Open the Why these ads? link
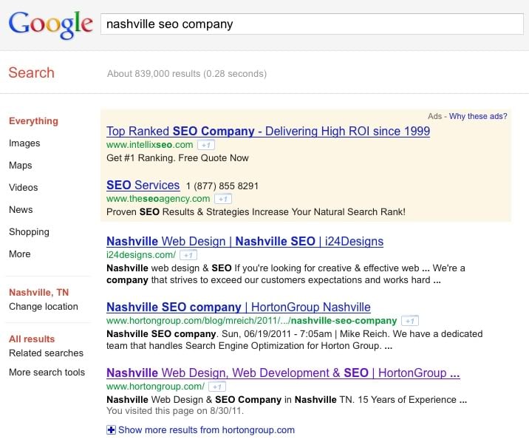The width and height of the screenshot is (529, 445). click(x=478, y=116)
